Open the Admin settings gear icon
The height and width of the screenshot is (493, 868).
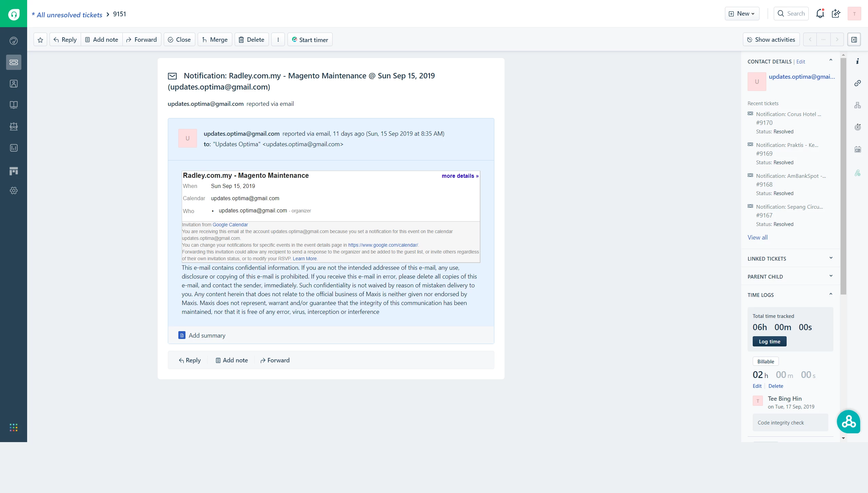(14, 190)
